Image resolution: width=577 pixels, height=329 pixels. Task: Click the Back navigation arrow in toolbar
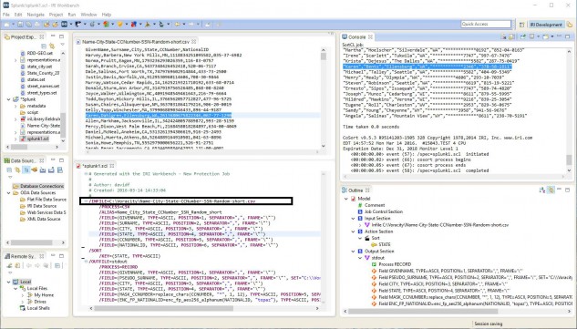click(178, 25)
